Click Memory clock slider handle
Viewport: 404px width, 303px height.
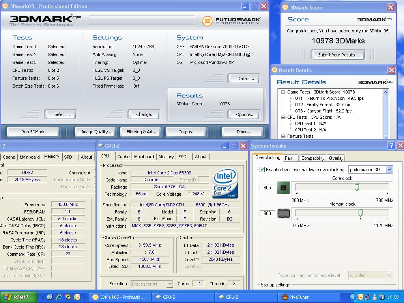pos(360,213)
